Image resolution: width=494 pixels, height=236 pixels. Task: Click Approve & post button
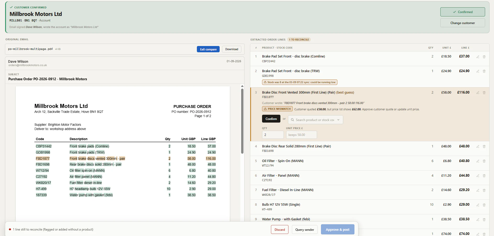pos(338,229)
